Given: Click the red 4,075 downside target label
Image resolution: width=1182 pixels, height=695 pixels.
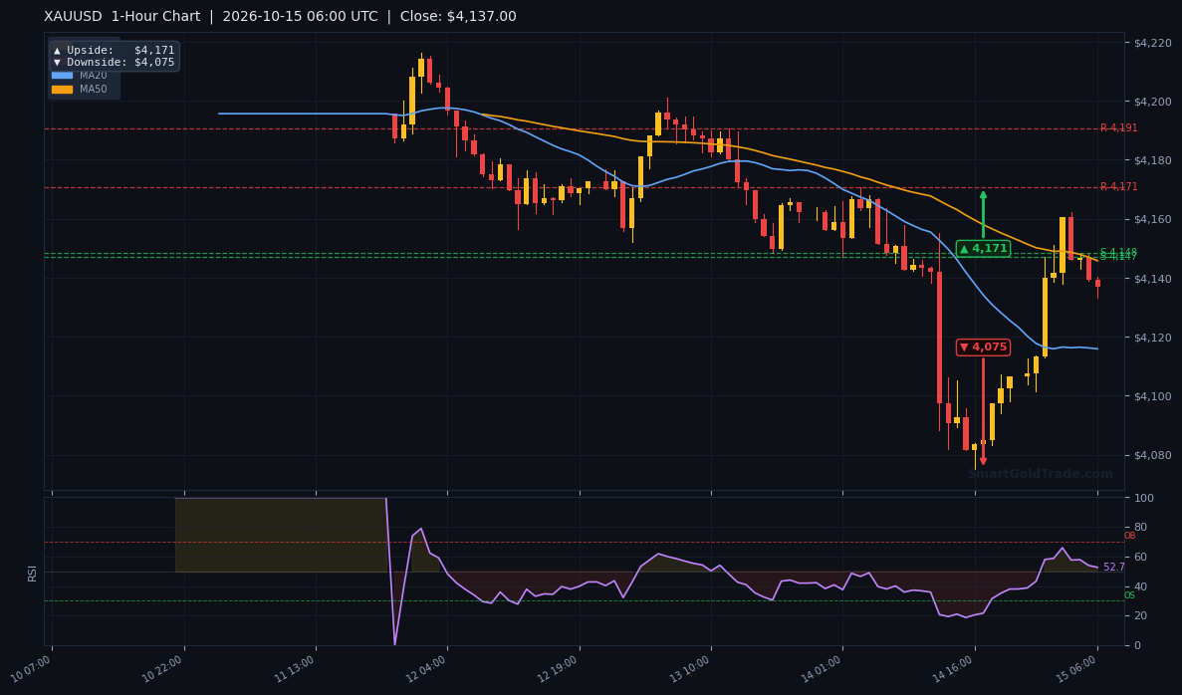Looking at the screenshot, I should (x=983, y=347).
